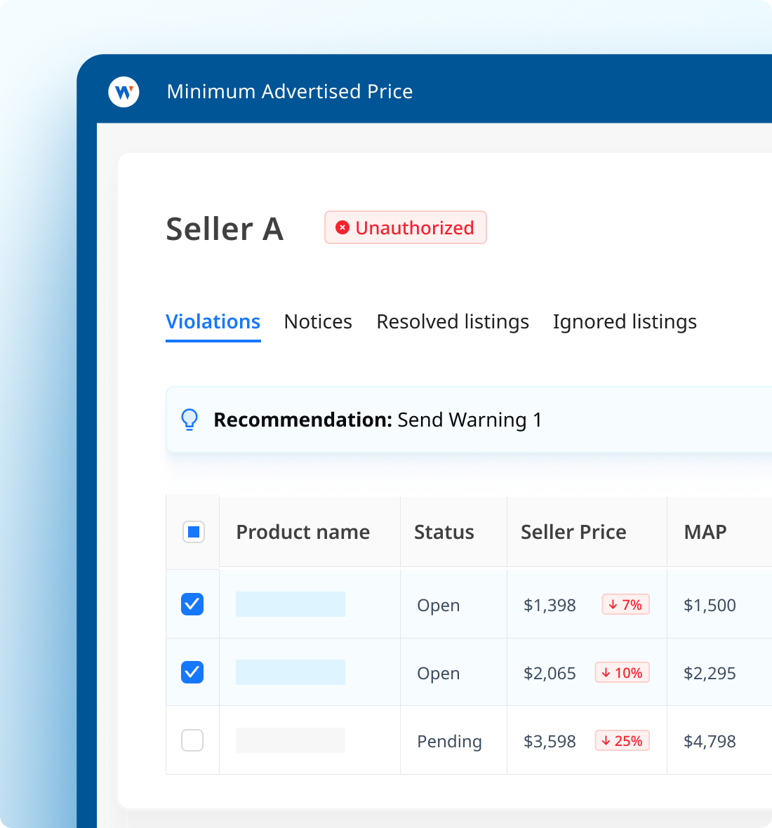The height and width of the screenshot is (828, 772).
Task: Click the MAP value $1,500
Action: point(710,605)
